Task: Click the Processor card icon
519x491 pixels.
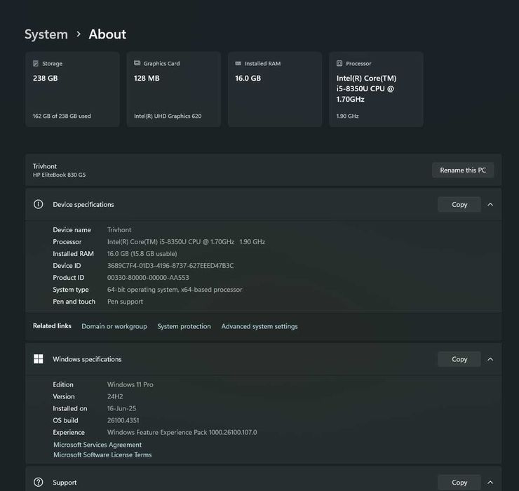Action: [x=339, y=64]
